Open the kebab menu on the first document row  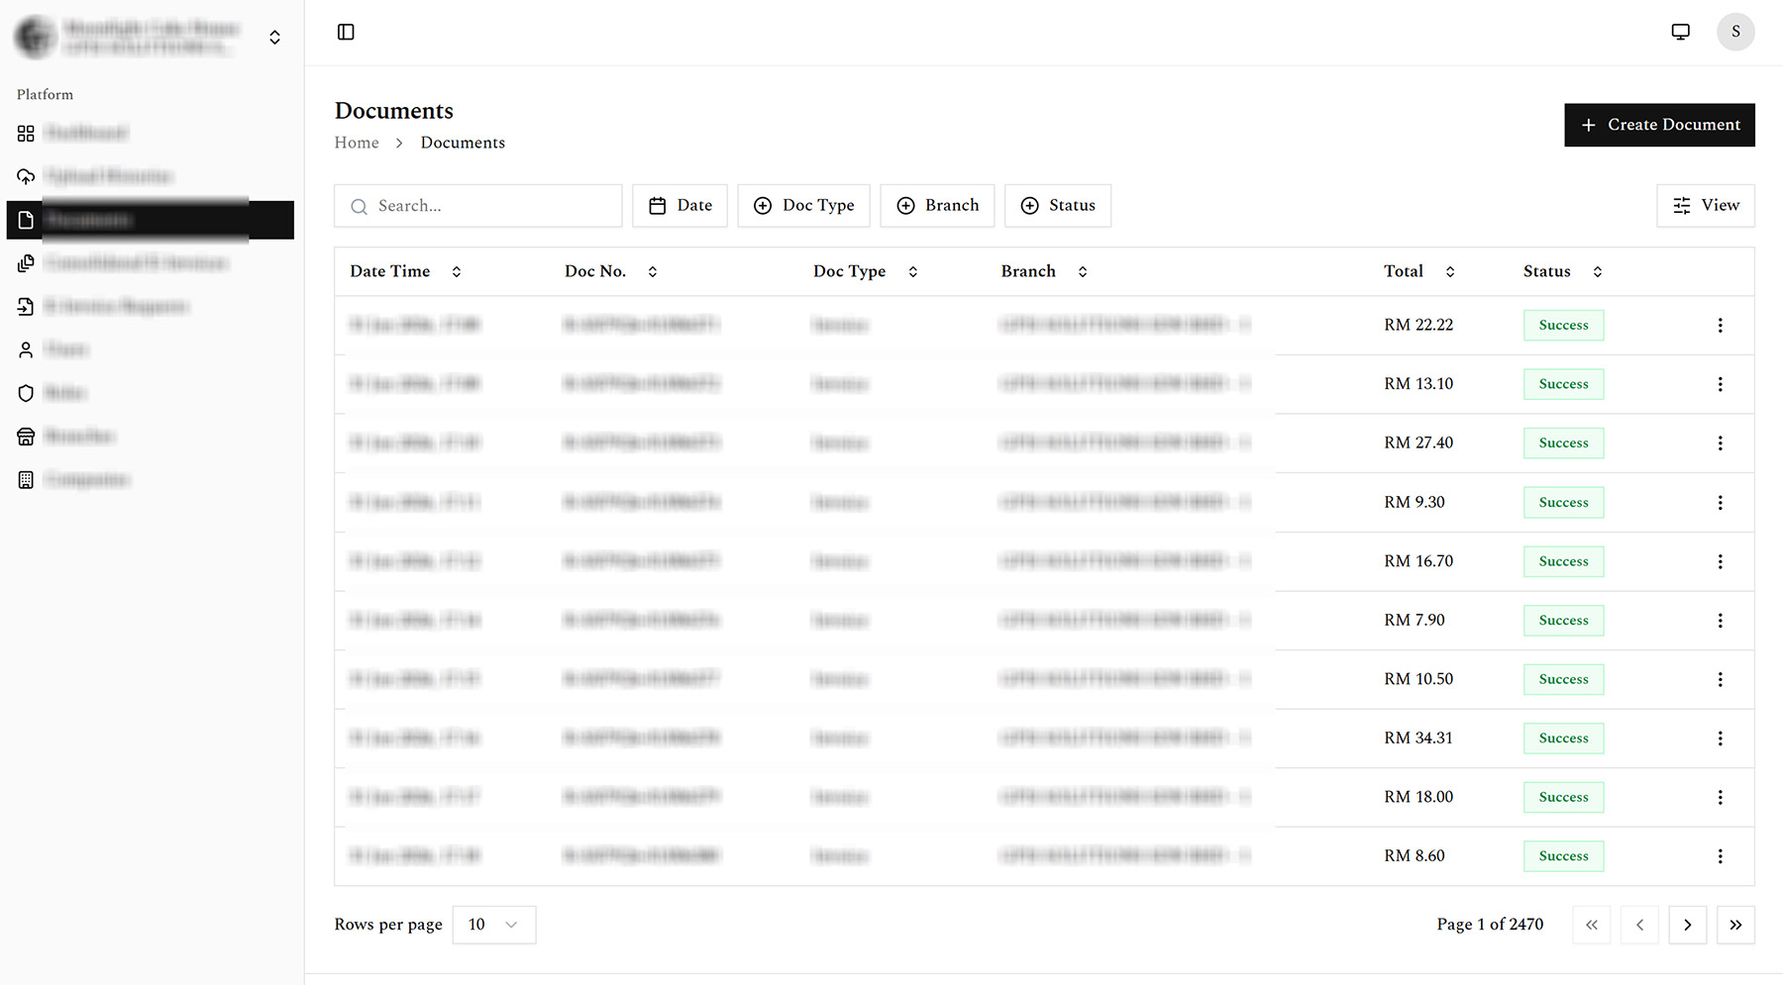(x=1721, y=325)
